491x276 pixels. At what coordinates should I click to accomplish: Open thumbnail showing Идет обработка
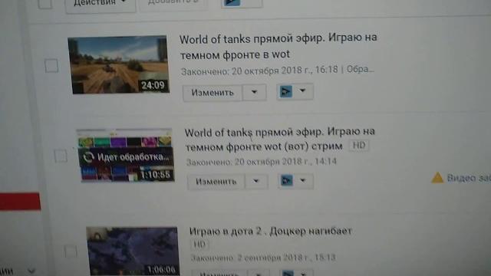126,155
